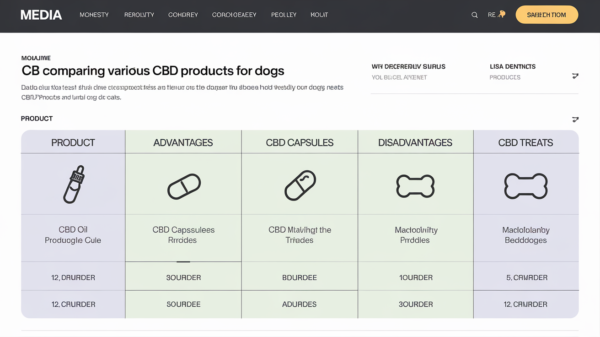
Task: Click the DISADVANTAGES column header
Action: coord(415,143)
